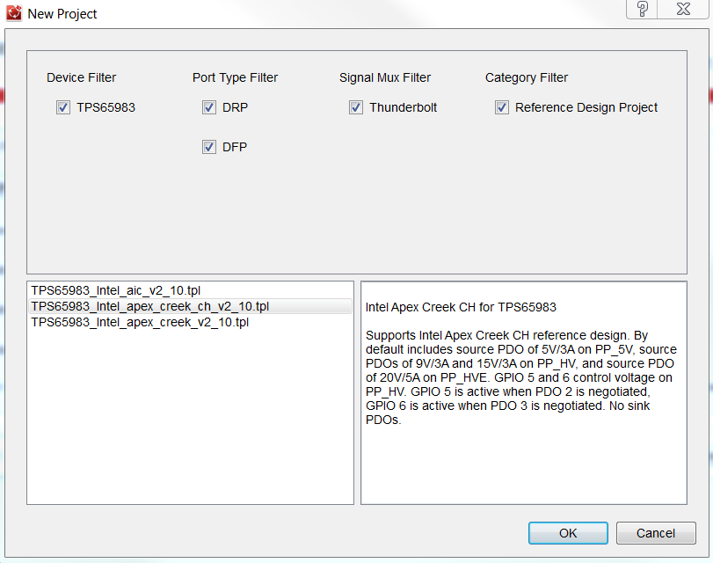The width and height of the screenshot is (713, 563).
Task: Close the New Project dialog
Action: [683, 9]
